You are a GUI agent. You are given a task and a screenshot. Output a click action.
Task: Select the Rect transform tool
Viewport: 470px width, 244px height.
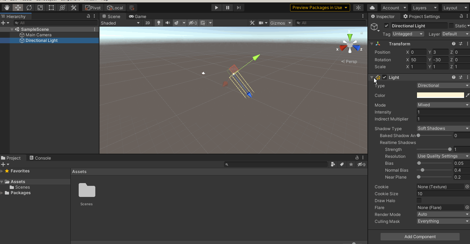51,8
